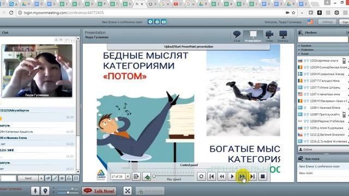Click the browser address bar URL
This screenshot has width=349, height=196.
click(64, 13)
